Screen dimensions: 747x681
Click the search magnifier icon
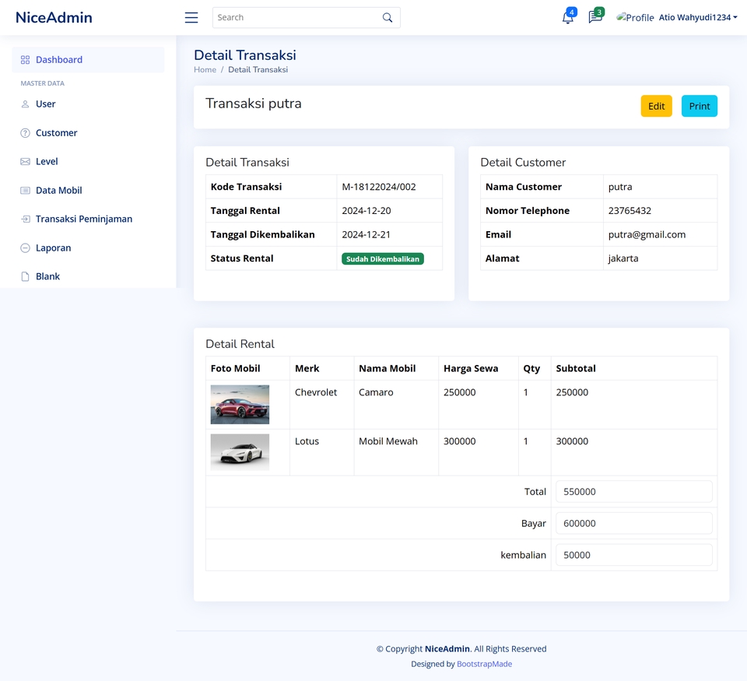tap(388, 18)
